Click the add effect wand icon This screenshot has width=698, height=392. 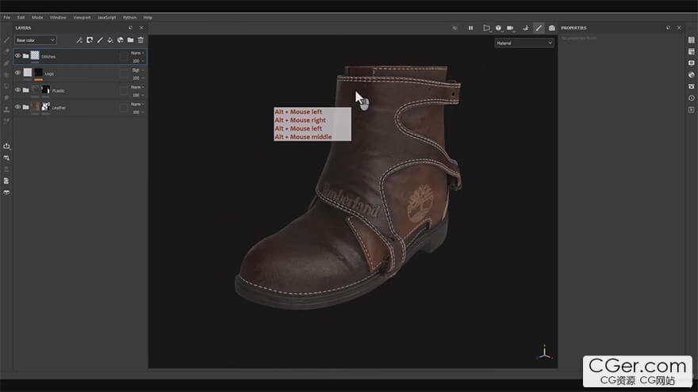pyautogui.click(x=79, y=40)
